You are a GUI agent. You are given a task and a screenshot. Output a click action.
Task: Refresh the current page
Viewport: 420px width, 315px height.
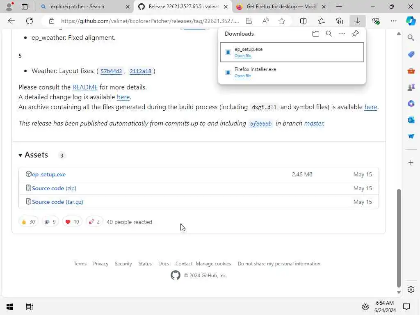[30, 21]
